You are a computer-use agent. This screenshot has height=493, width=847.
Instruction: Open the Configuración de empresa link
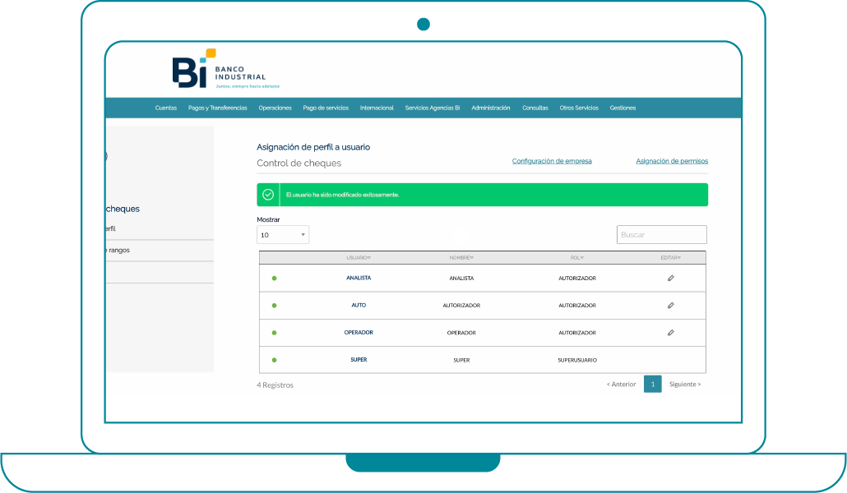click(552, 161)
